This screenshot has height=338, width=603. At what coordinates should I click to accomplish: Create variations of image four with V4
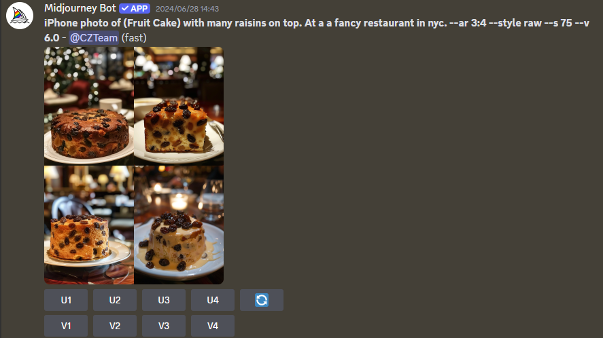coord(213,326)
